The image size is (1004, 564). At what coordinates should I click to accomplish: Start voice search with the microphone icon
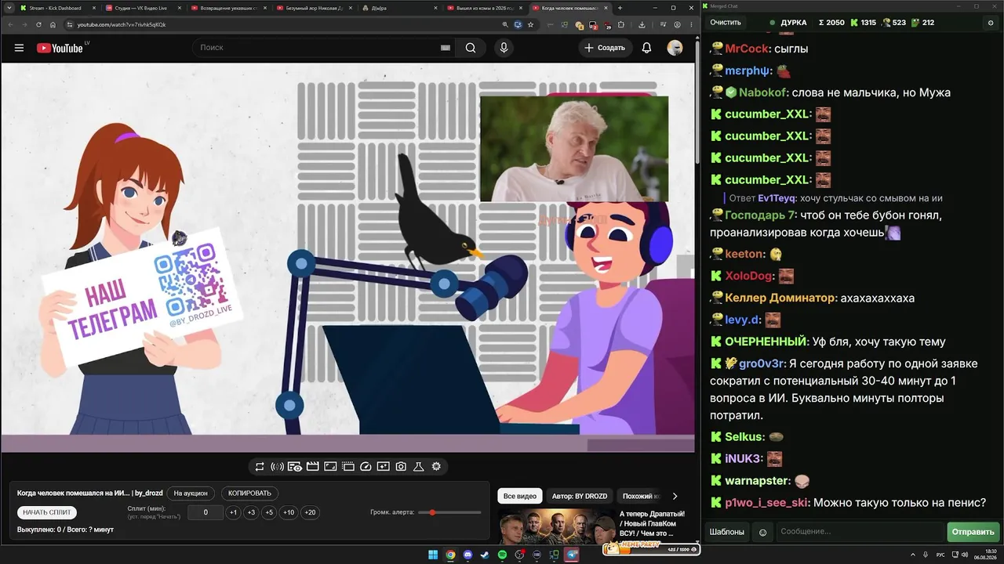504,48
